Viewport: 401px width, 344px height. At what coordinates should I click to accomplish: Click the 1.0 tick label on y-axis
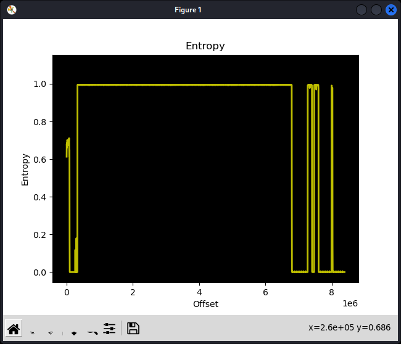(x=41, y=84)
